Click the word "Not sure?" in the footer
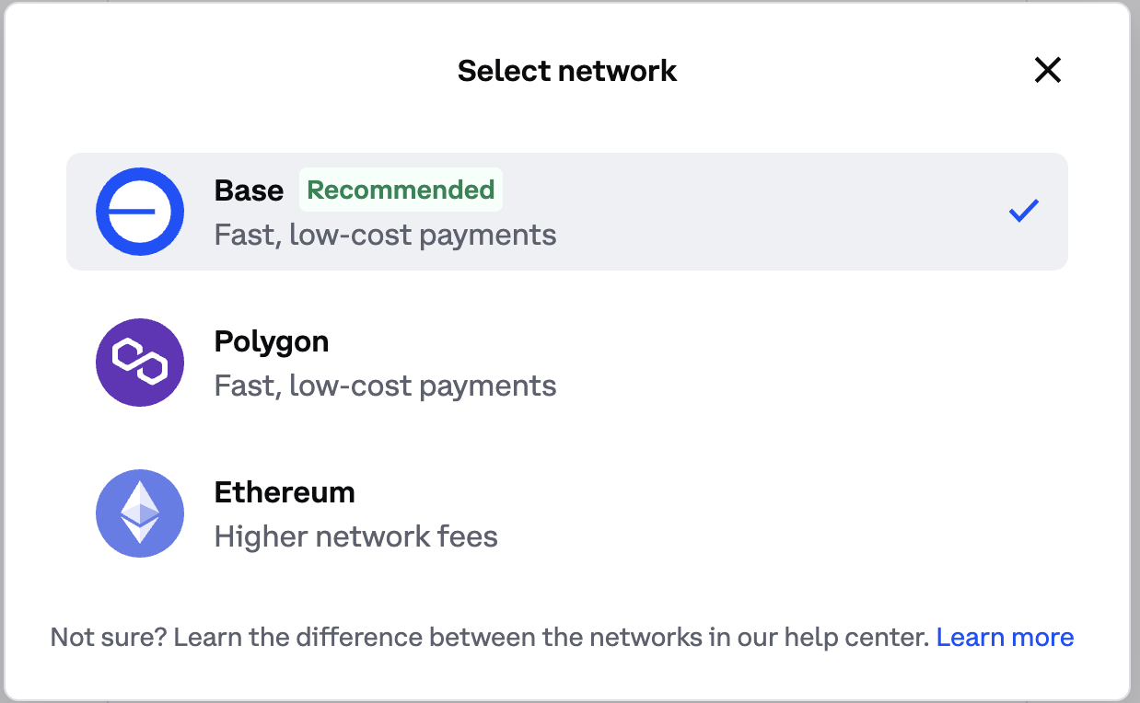1140x703 pixels. click(109, 638)
